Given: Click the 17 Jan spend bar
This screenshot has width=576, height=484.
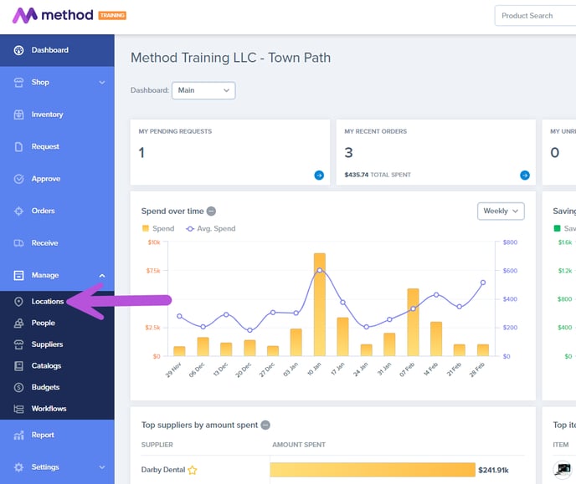Looking at the screenshot, I should pyautogui.click(x=342, y=337).
